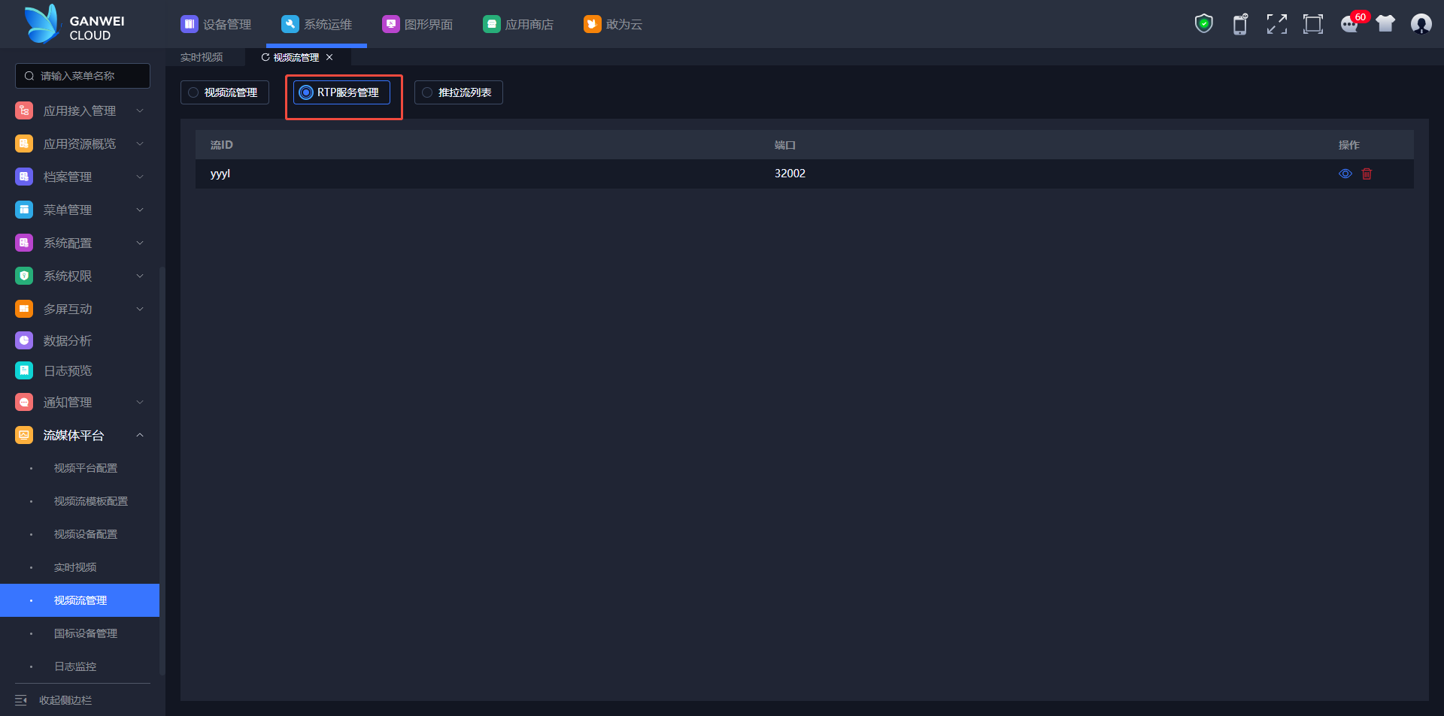Select the 推拉流列表 radio option
The width and height of the screenshot is (1444, 716).
(459, 92)
